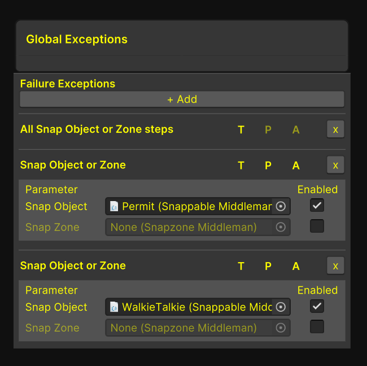Remove the All Snap Object or Zone steps exception
The image size is (367, 366).
[335, 129]
